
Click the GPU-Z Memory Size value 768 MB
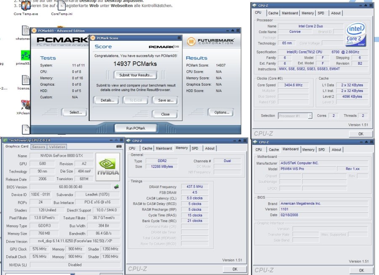click(x=44, y=233)
